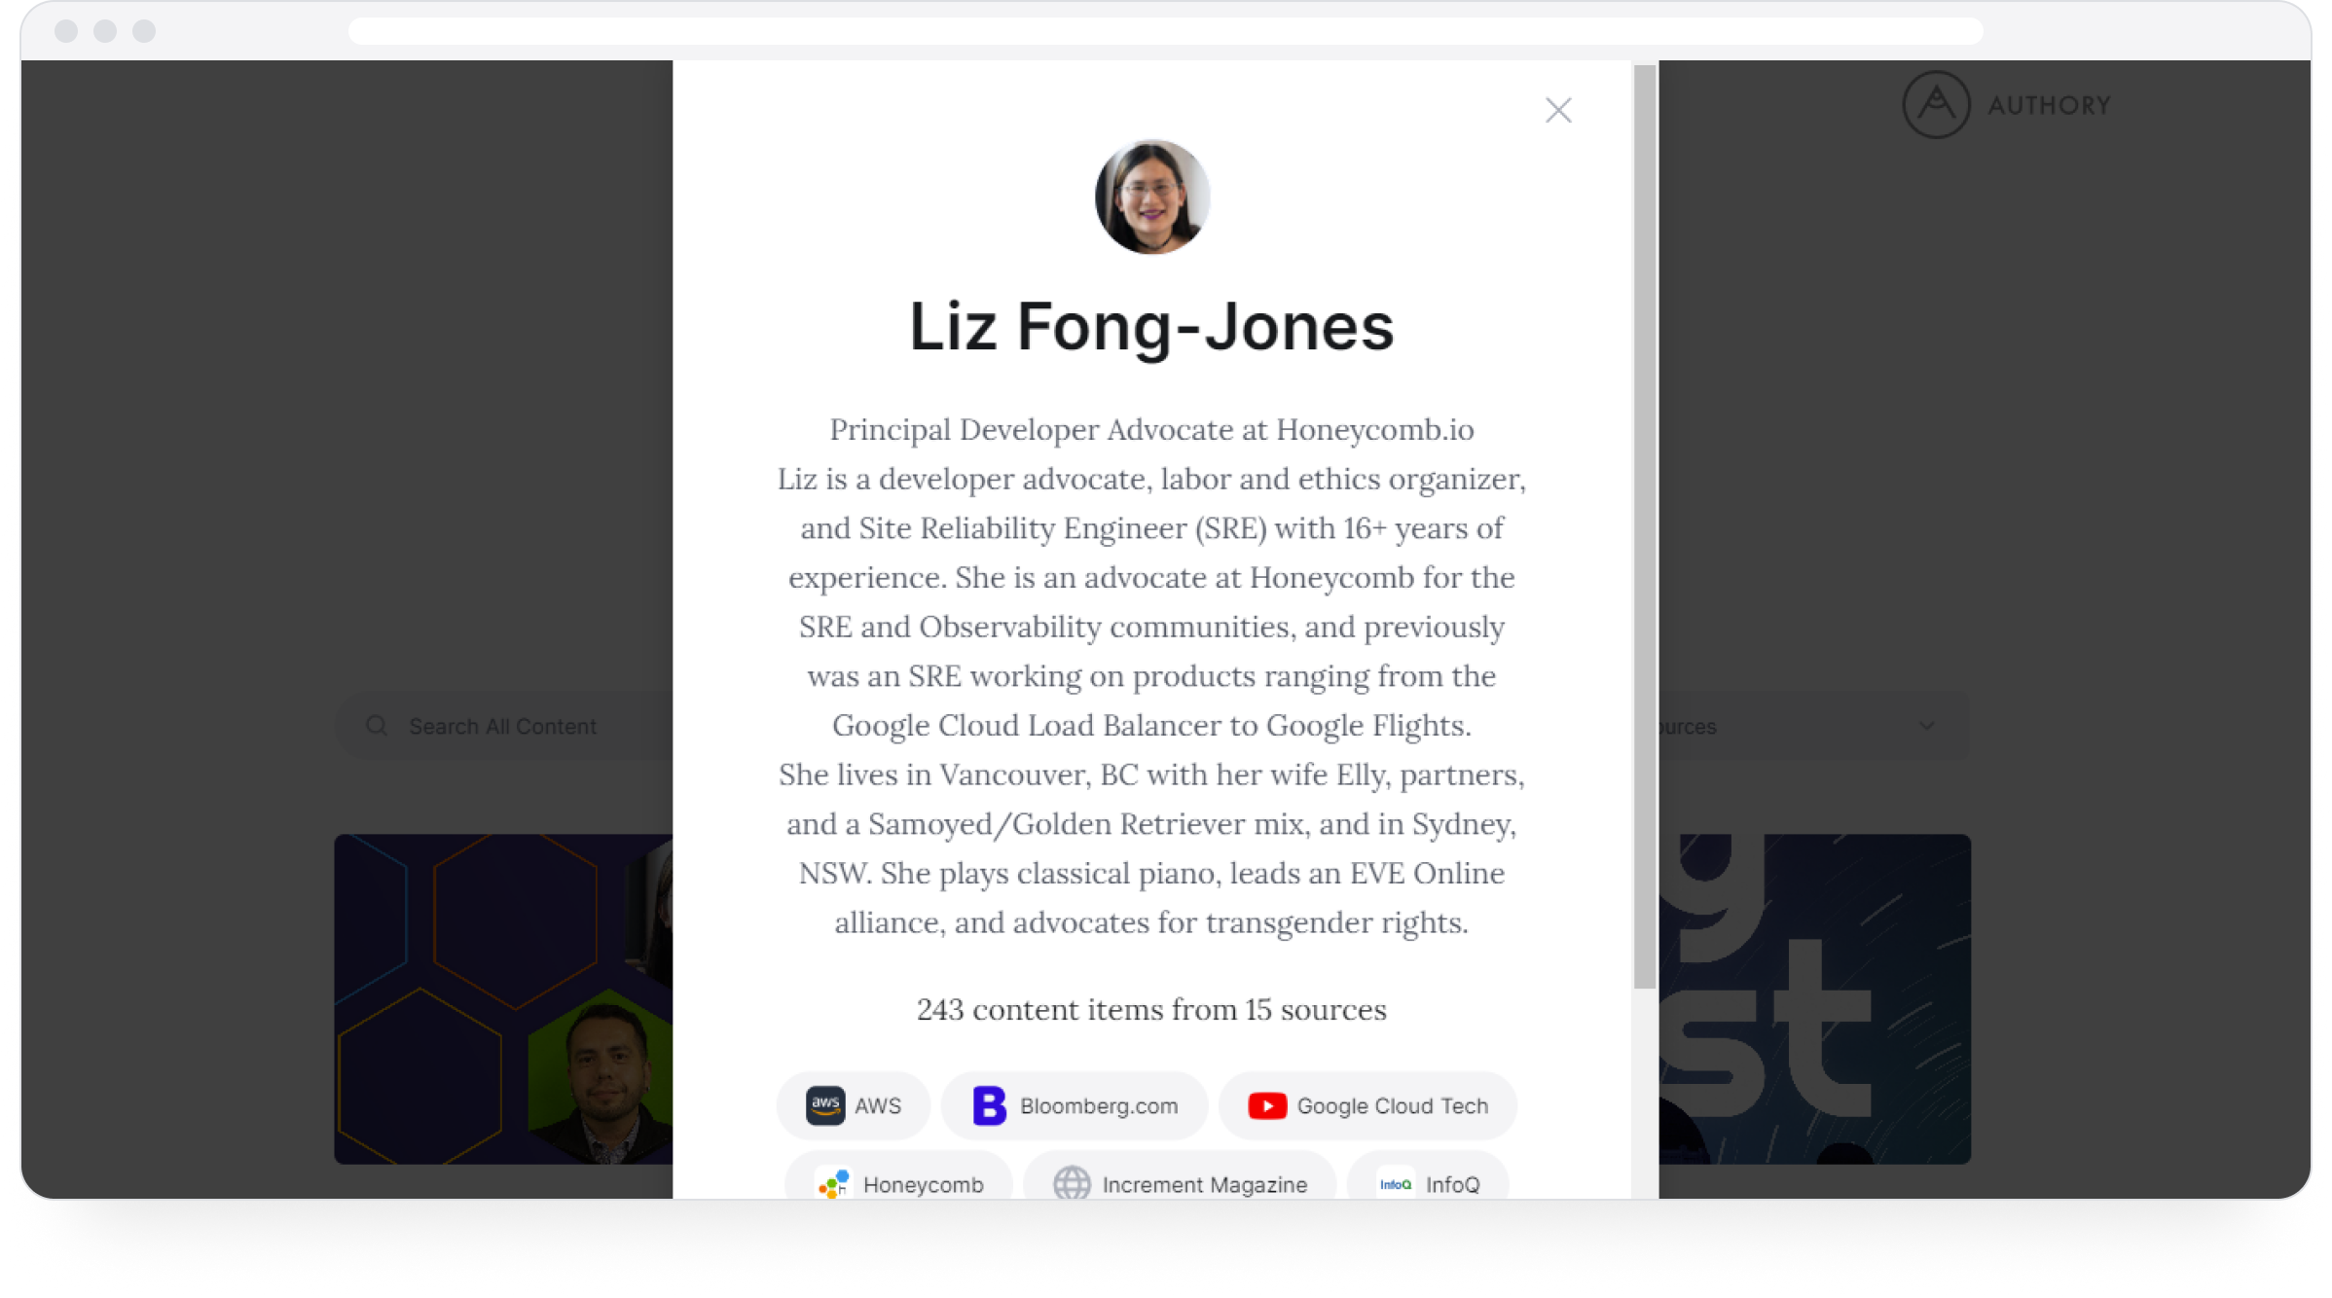Open the dark blue content thumbnail at right
Image resolution: width=2332 pixels, height=1298 pixels.
pos(1814,998)
